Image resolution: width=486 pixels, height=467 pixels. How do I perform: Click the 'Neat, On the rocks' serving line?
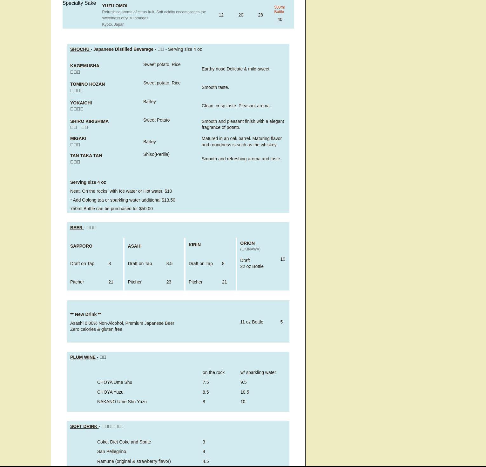point(121,191)
